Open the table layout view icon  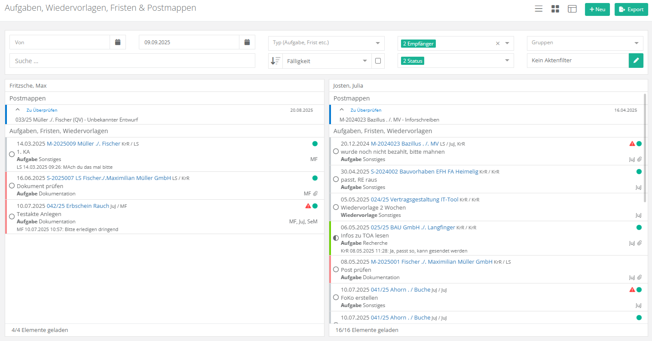[x=572, y=9]
